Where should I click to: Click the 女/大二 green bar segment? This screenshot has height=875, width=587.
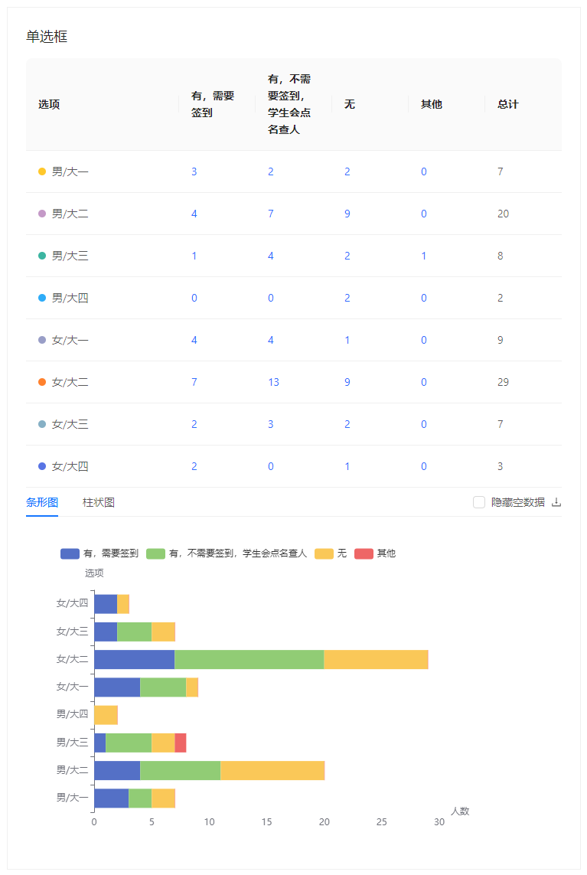tap(249, 660)
